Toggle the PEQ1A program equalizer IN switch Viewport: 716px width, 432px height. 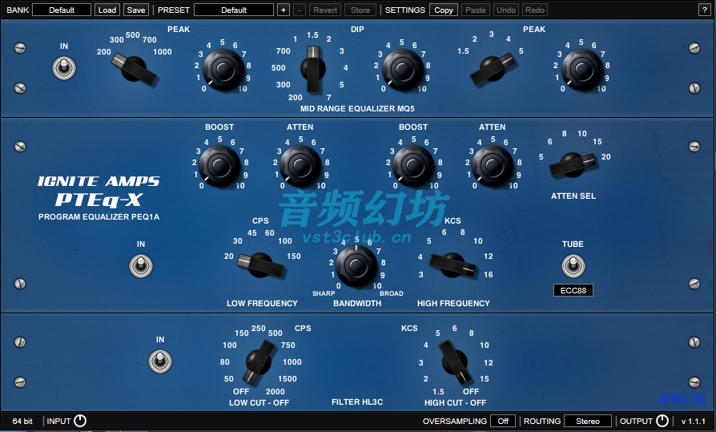pos(141,266)
